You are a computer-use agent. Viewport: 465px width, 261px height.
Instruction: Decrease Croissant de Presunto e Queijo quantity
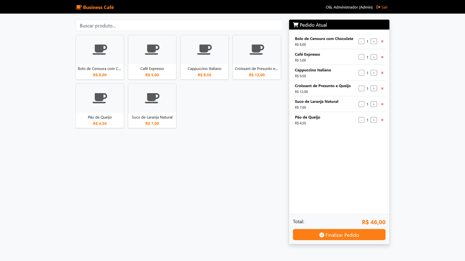pyautogui.click(x=362, y=88)
